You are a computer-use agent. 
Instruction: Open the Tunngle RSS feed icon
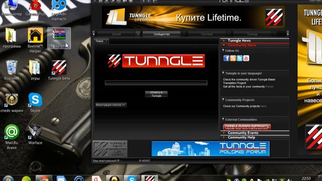tap(233, 58)
